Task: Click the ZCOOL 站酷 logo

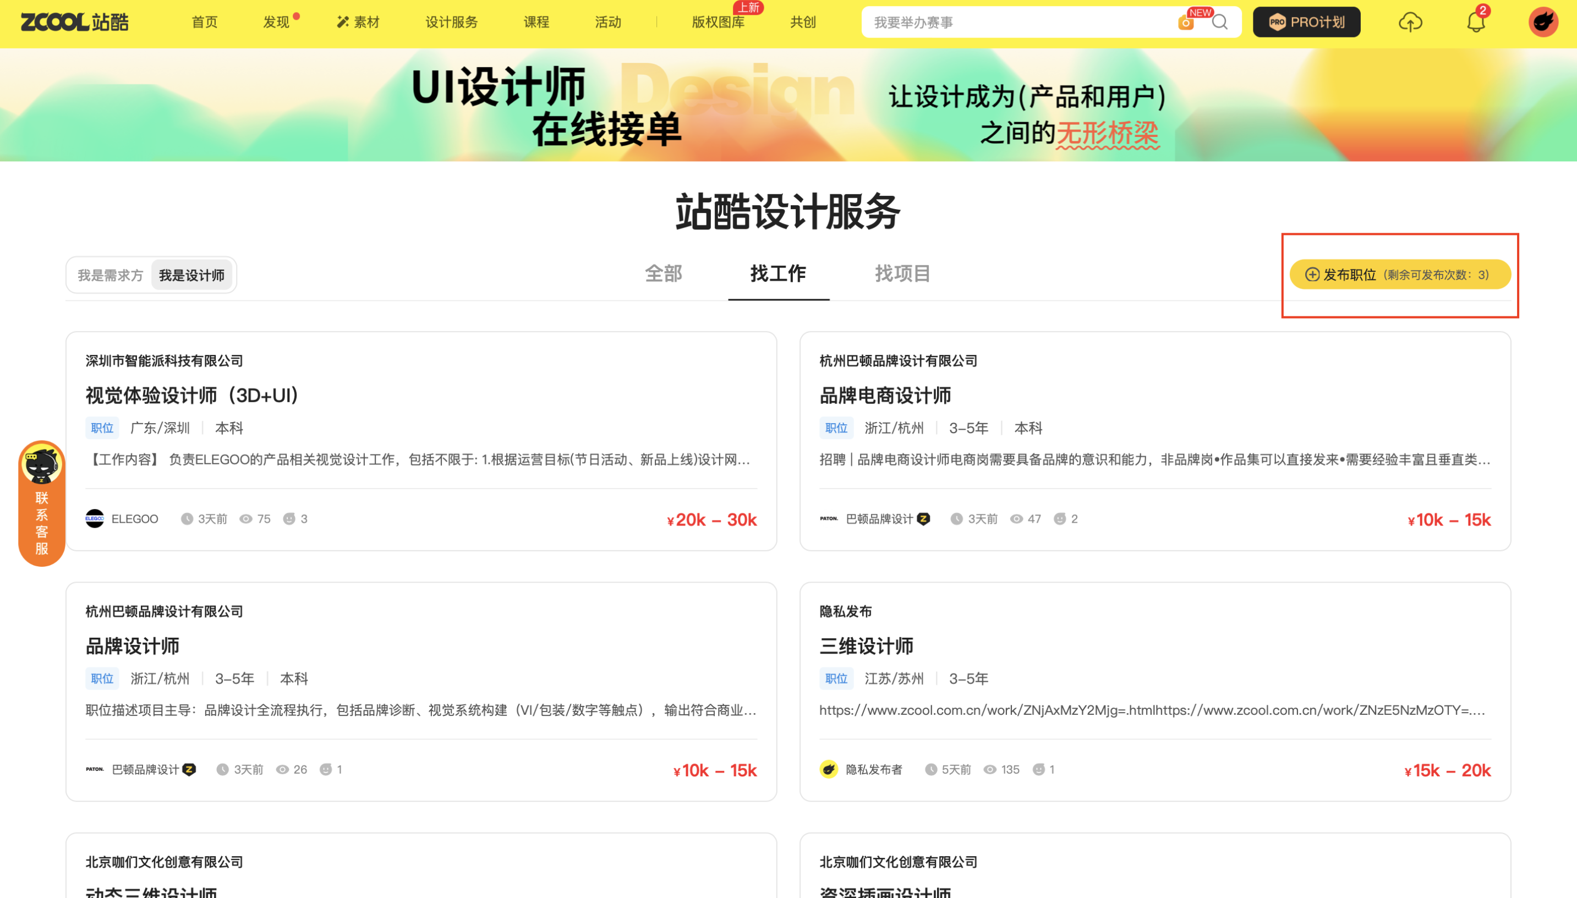Action: 75,22
